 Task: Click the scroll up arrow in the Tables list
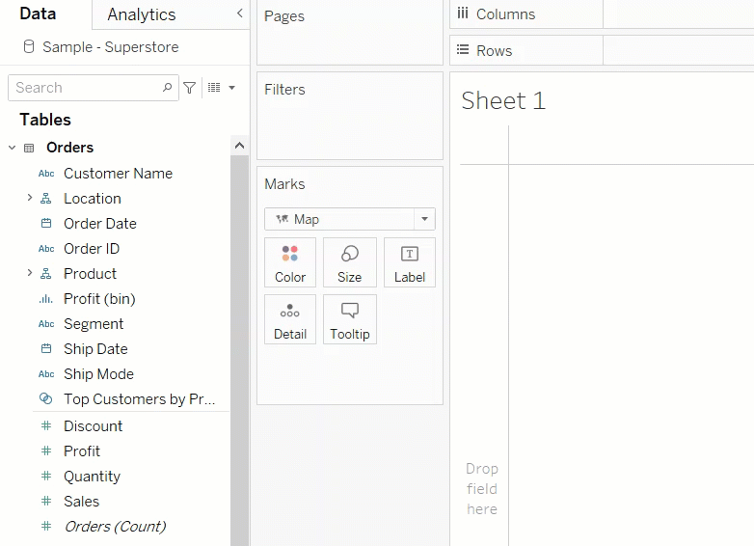[x=239, y=146]
